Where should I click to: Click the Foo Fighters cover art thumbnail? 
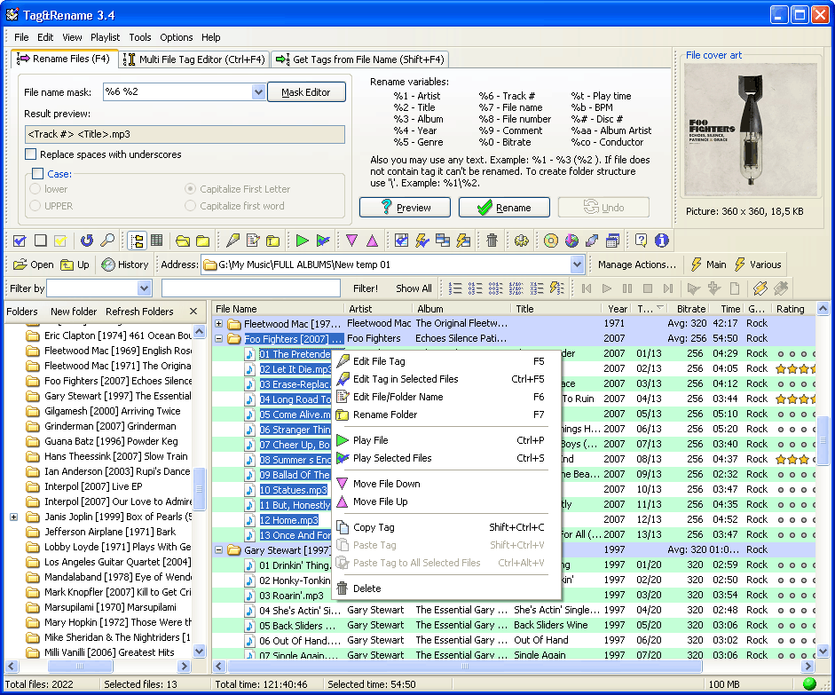pos(752,130)
